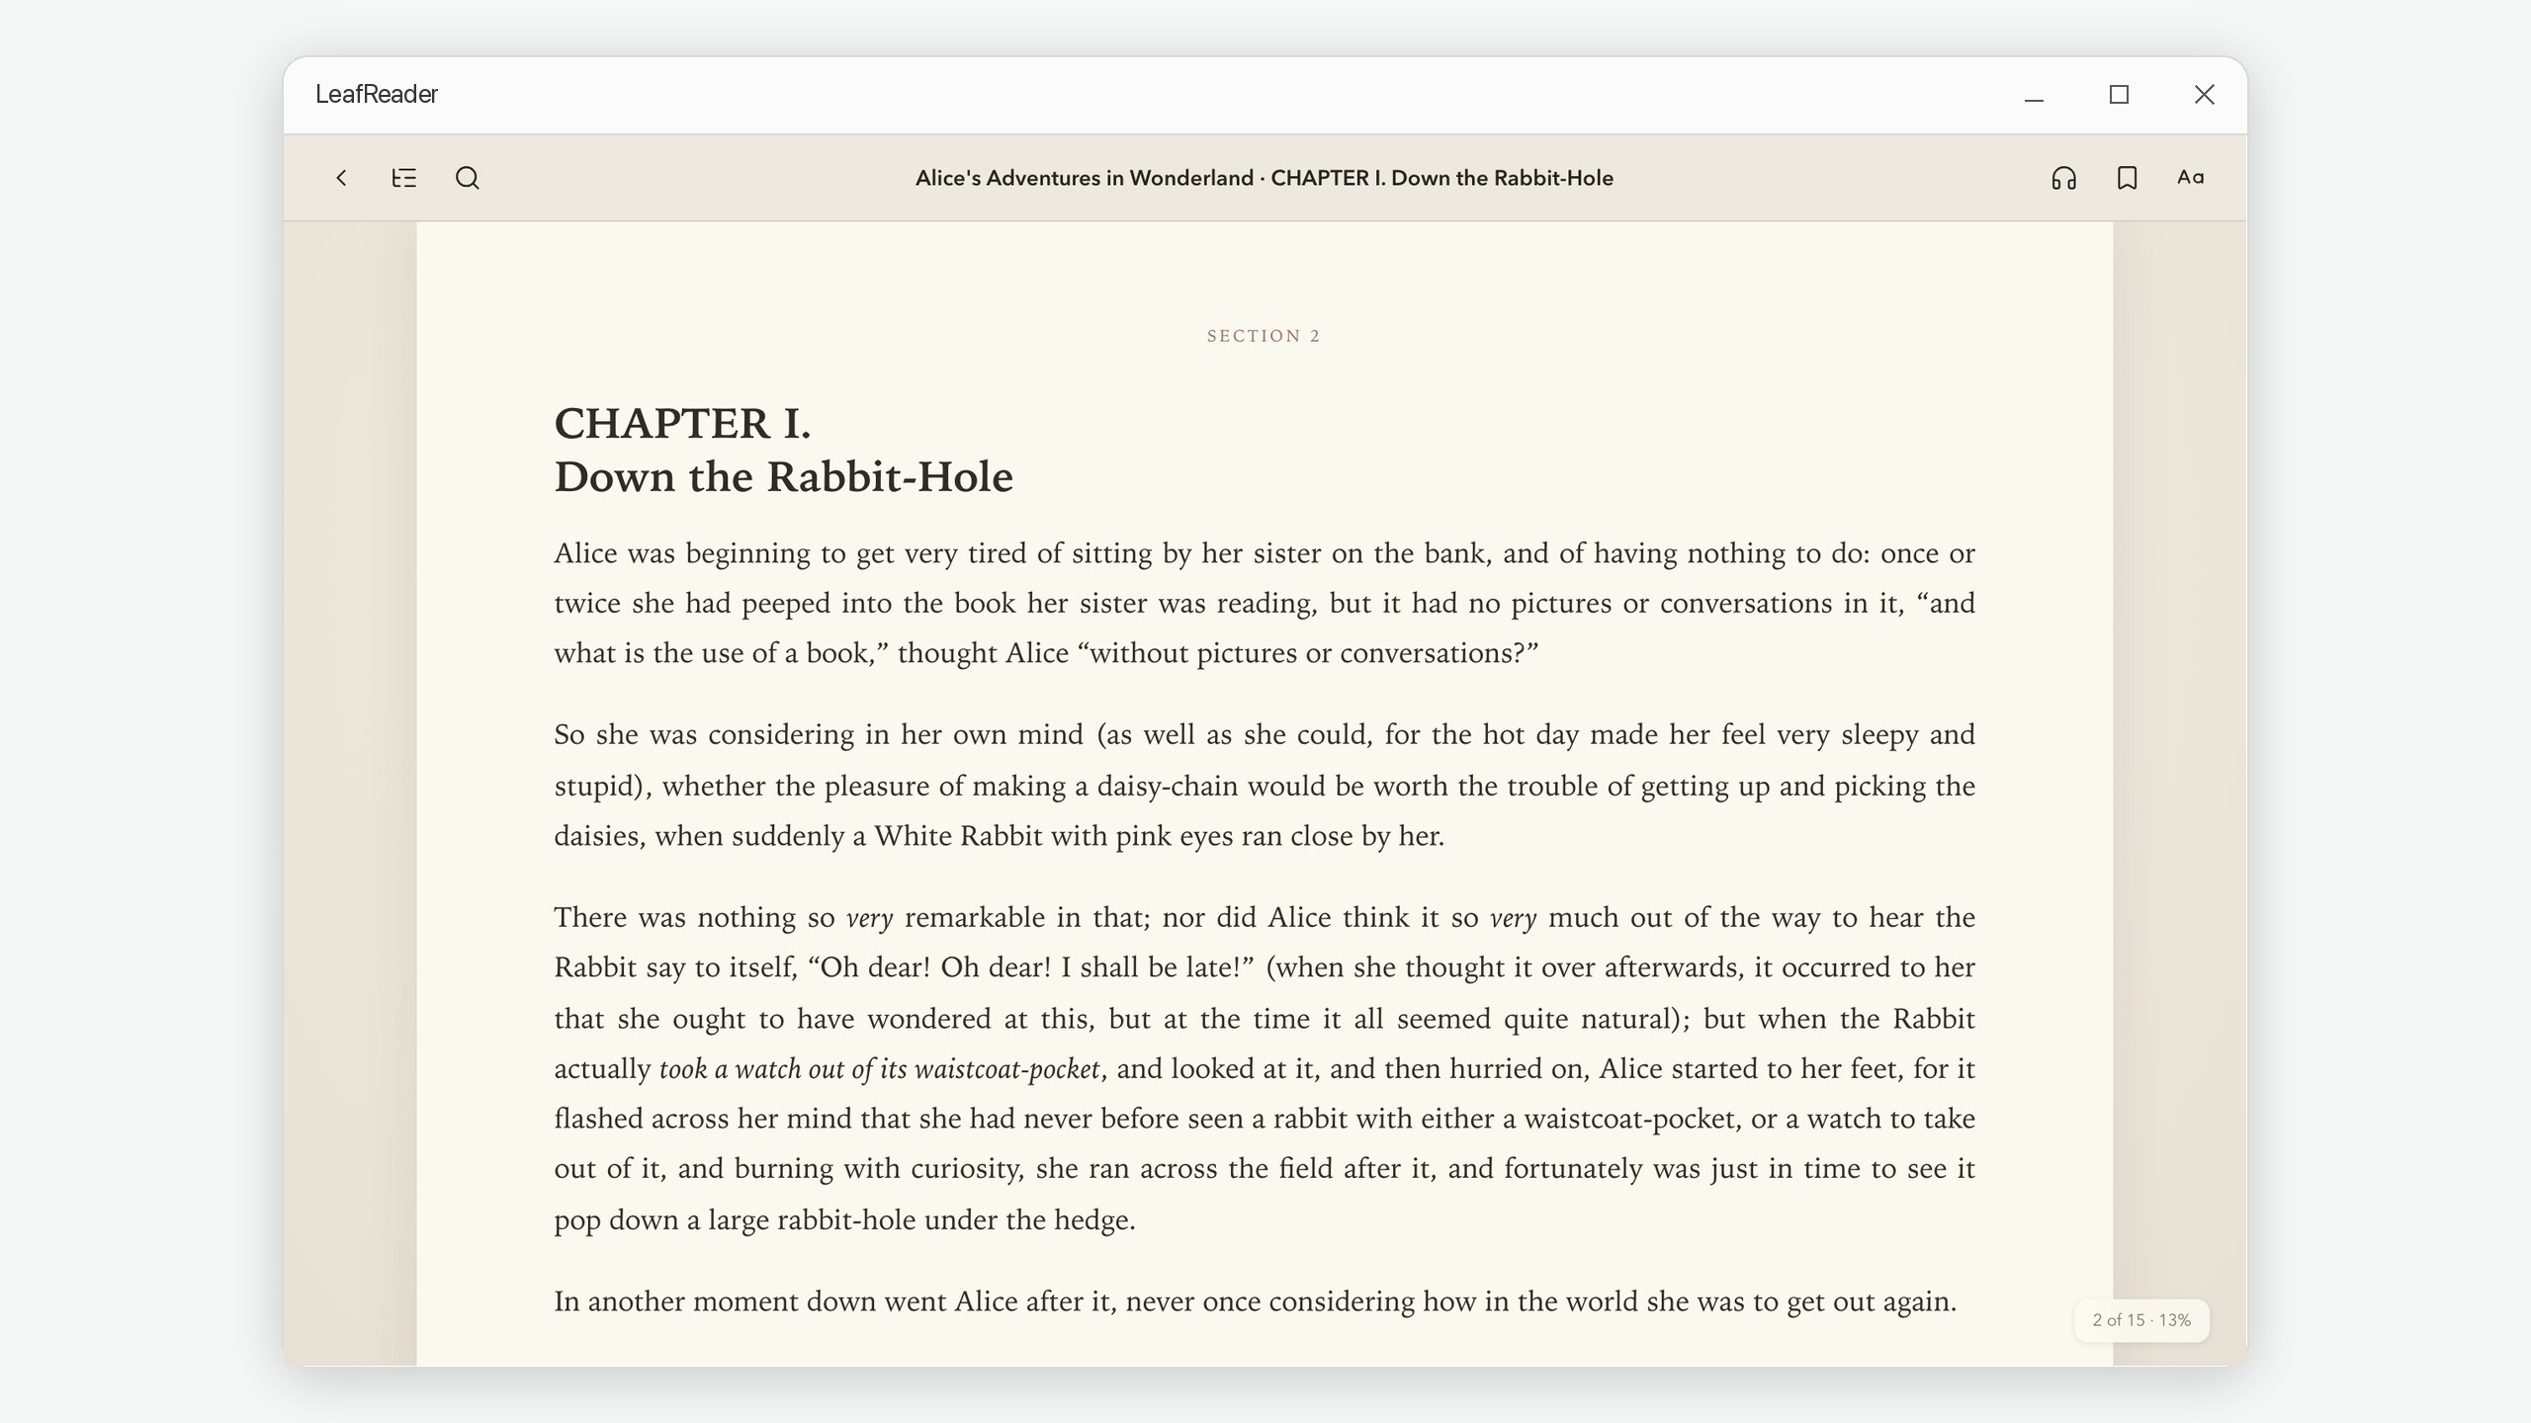Open search with the magnifier icon
The image size is (2531, 1423).
(x=467, y=178)
